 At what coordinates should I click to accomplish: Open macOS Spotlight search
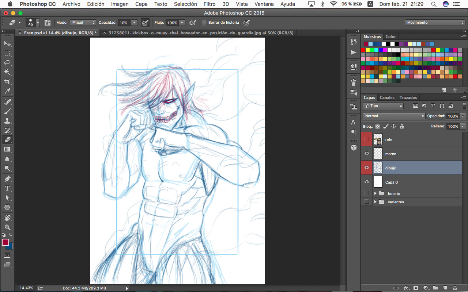click(x=434, y=4)
